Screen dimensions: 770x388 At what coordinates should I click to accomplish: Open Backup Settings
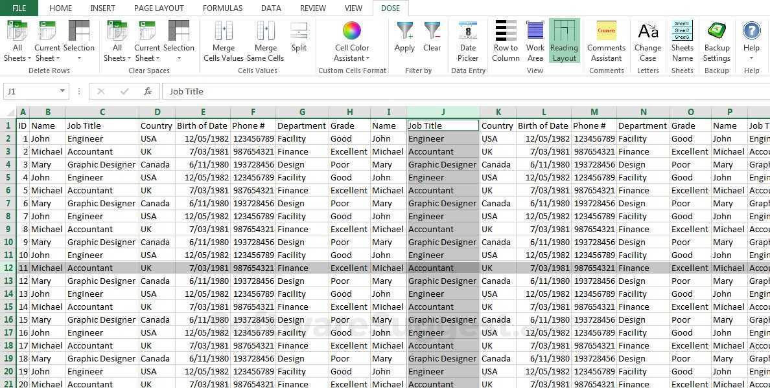click(716, 40)
